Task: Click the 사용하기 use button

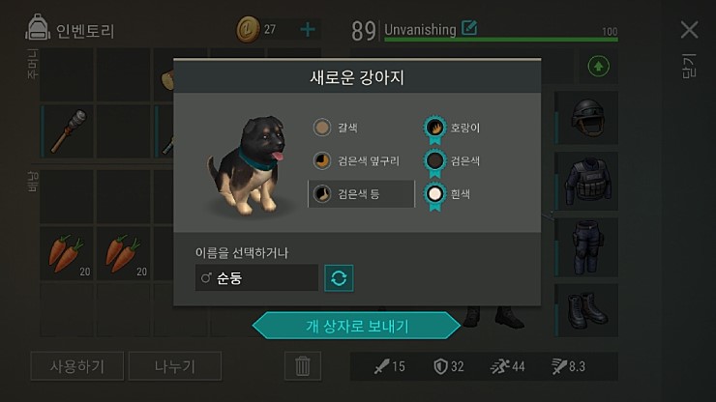Action: coord(77,366)
